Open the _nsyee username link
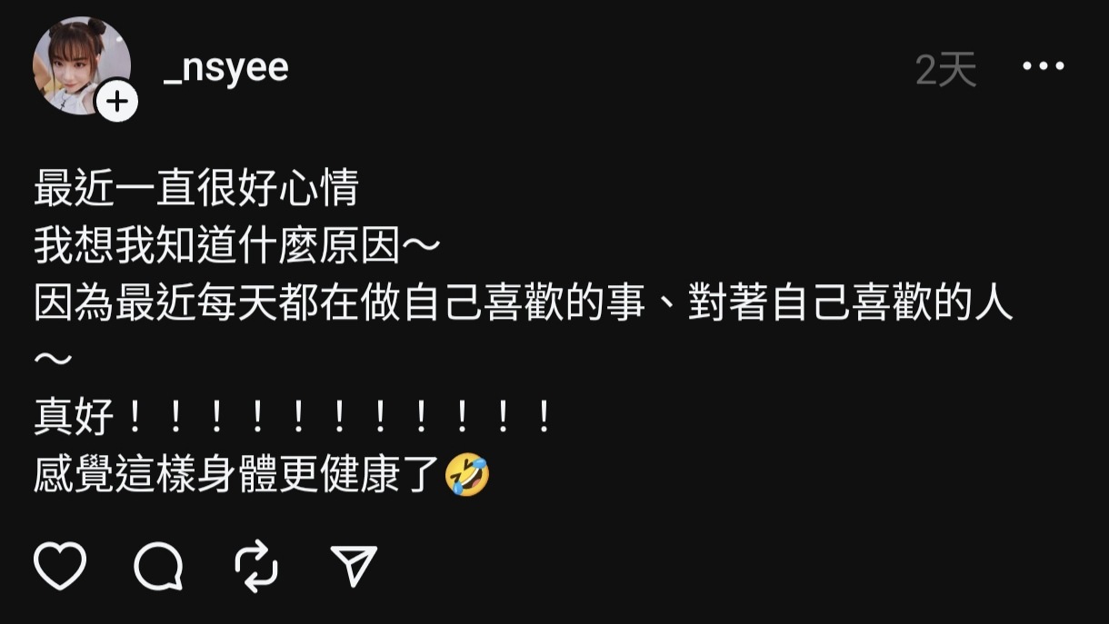 226,68
